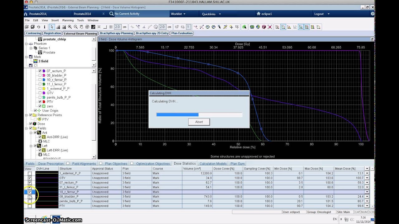This screenshot has height=224, width=399.
Task: Open the Insert menu
Action: 55,20
